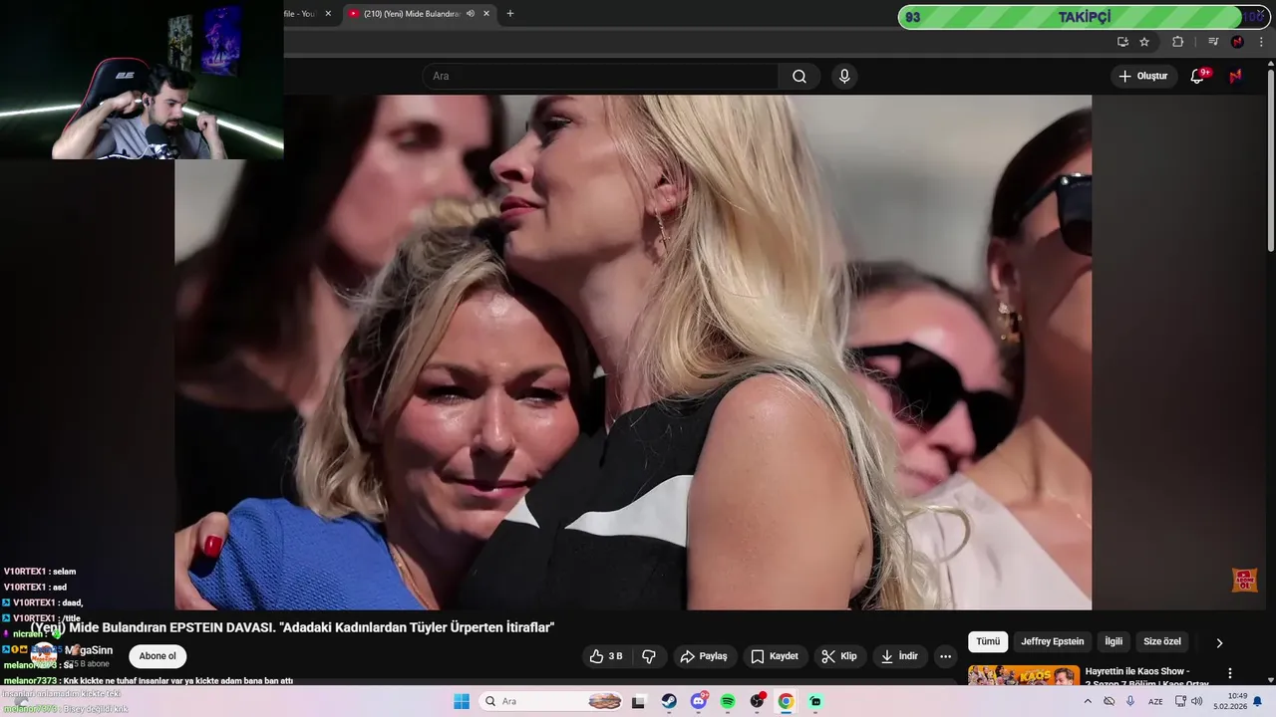This screenshot has height=717, width=1276.
Task: Close the Mide Bulandıran browser tab
Action: (x=486, y=14)
